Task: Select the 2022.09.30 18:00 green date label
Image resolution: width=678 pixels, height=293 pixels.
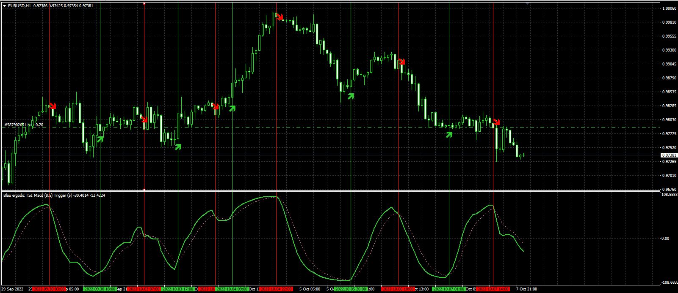Action: tap(100, 289)
